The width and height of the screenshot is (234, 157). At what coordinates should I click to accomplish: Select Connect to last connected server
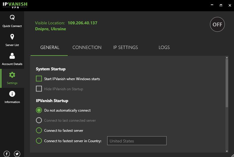(x=39, y=120)
